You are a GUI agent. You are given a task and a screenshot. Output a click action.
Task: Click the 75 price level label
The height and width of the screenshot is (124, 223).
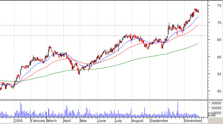[219, 6]
